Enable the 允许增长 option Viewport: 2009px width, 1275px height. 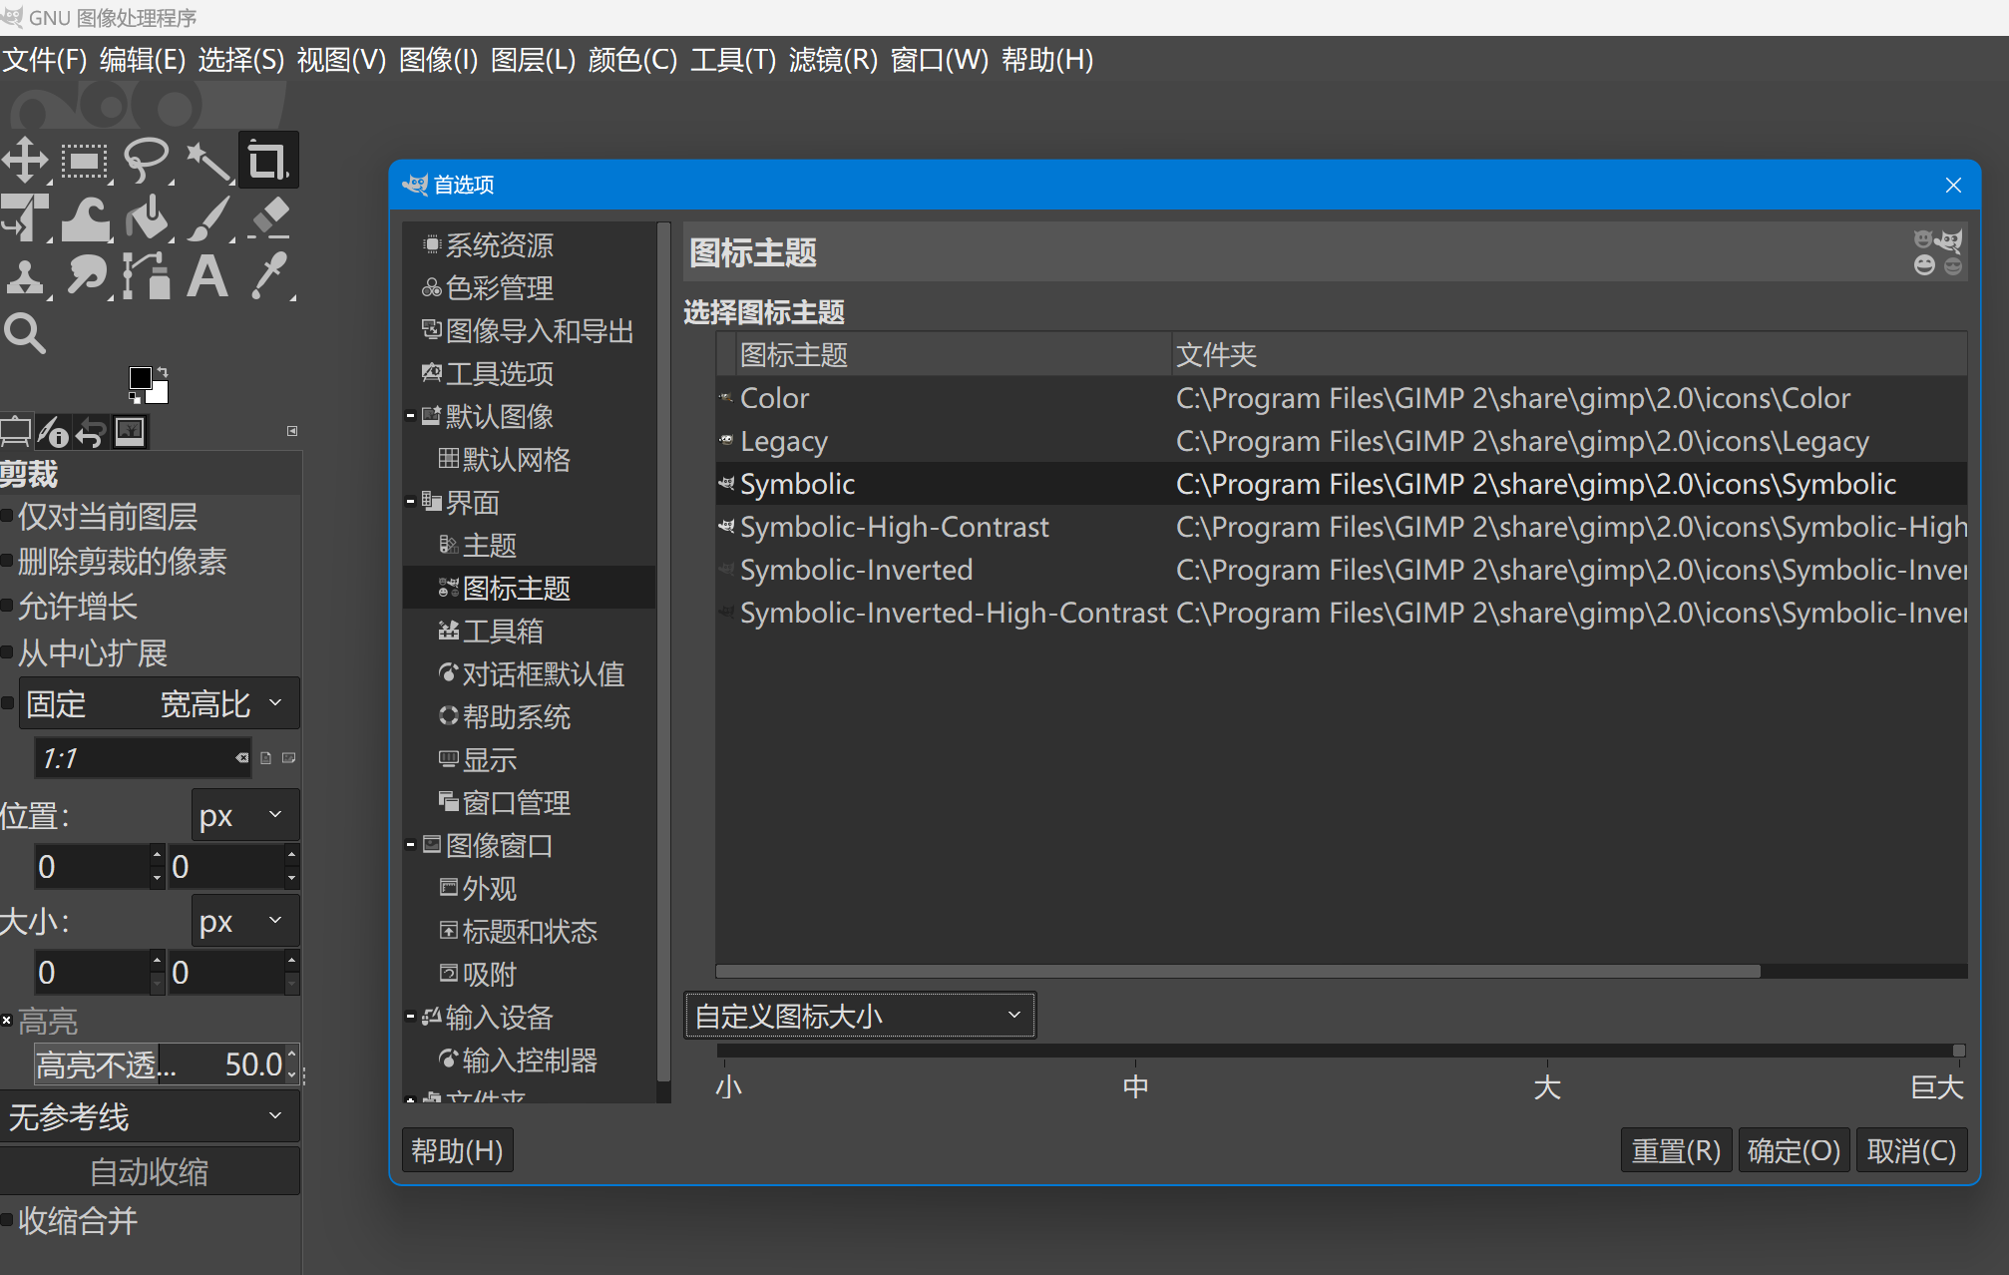(7, 607)
